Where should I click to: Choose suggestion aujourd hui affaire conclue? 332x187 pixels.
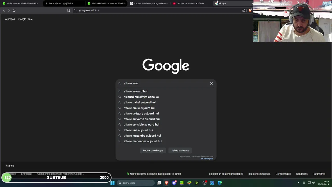point(166,97)
